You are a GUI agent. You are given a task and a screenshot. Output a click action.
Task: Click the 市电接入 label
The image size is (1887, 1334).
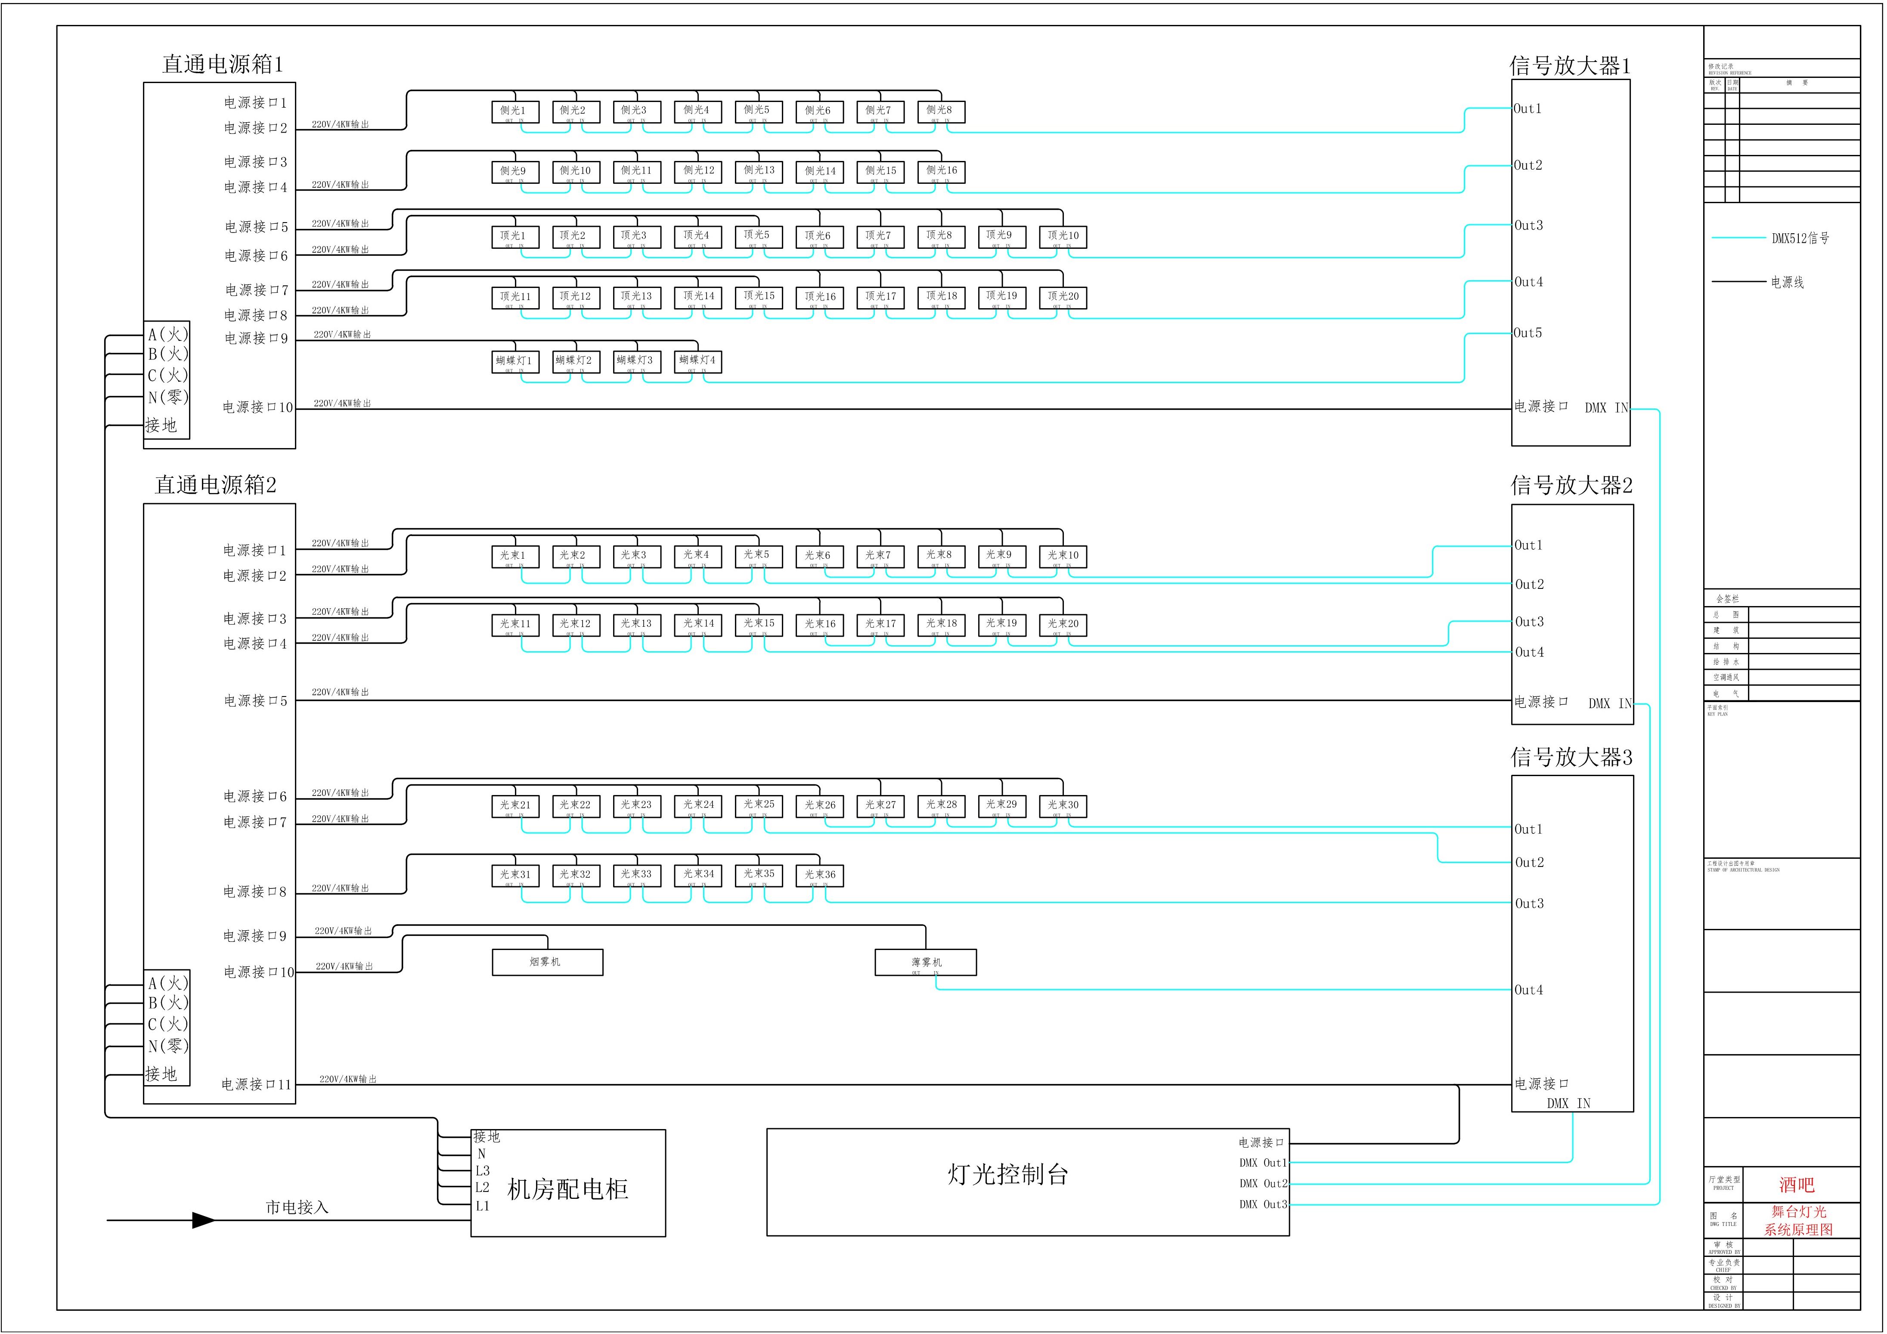297,1207
